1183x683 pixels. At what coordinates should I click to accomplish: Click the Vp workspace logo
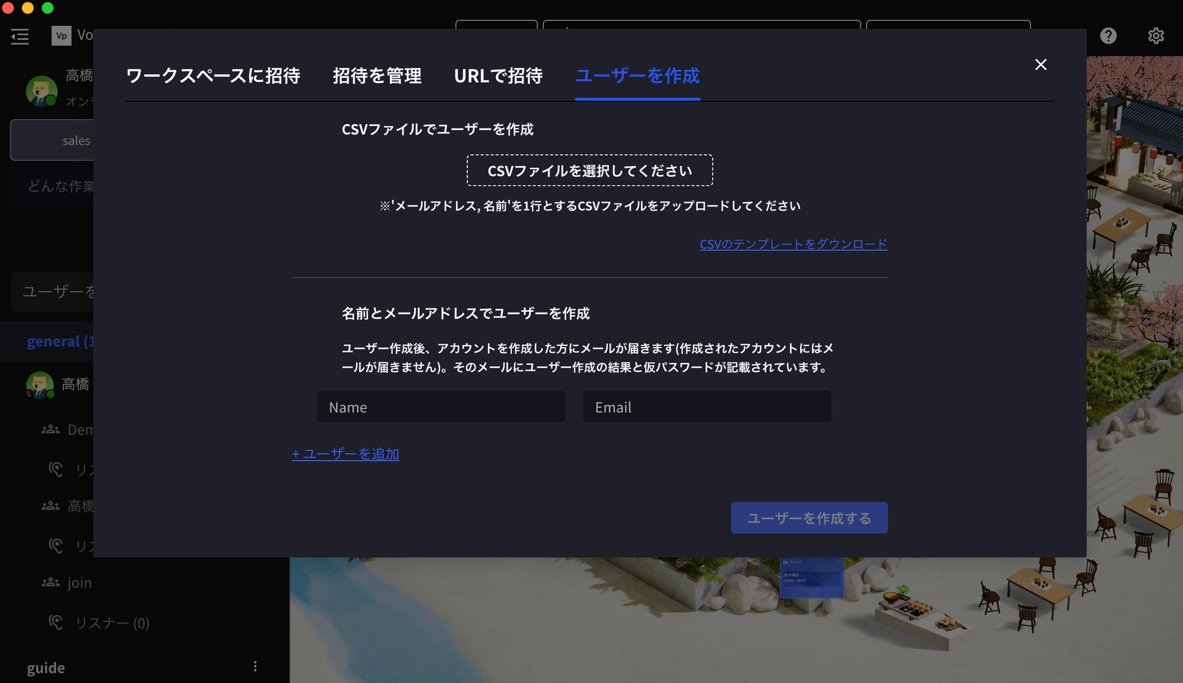pos(62,35)
